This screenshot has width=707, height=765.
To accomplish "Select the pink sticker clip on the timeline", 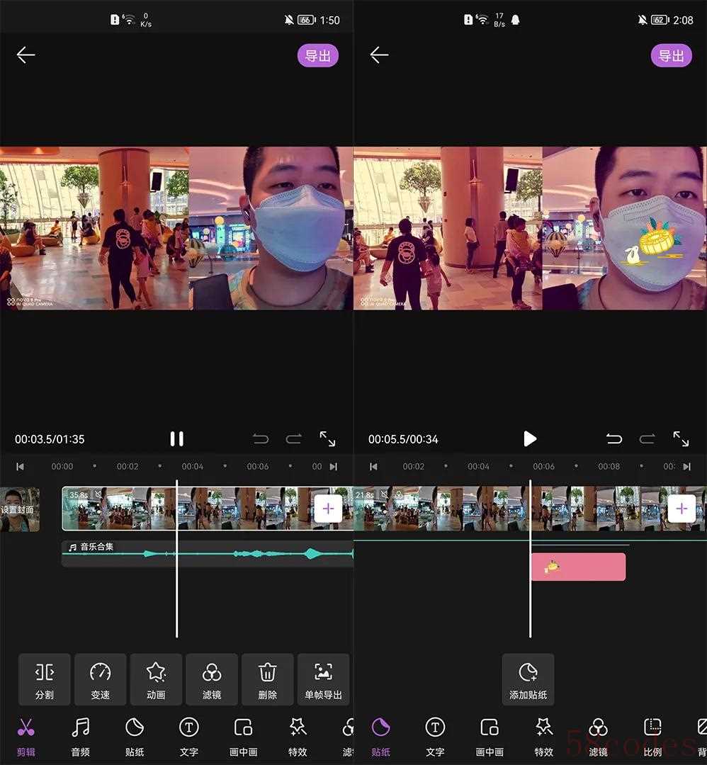I will point(578,567).
